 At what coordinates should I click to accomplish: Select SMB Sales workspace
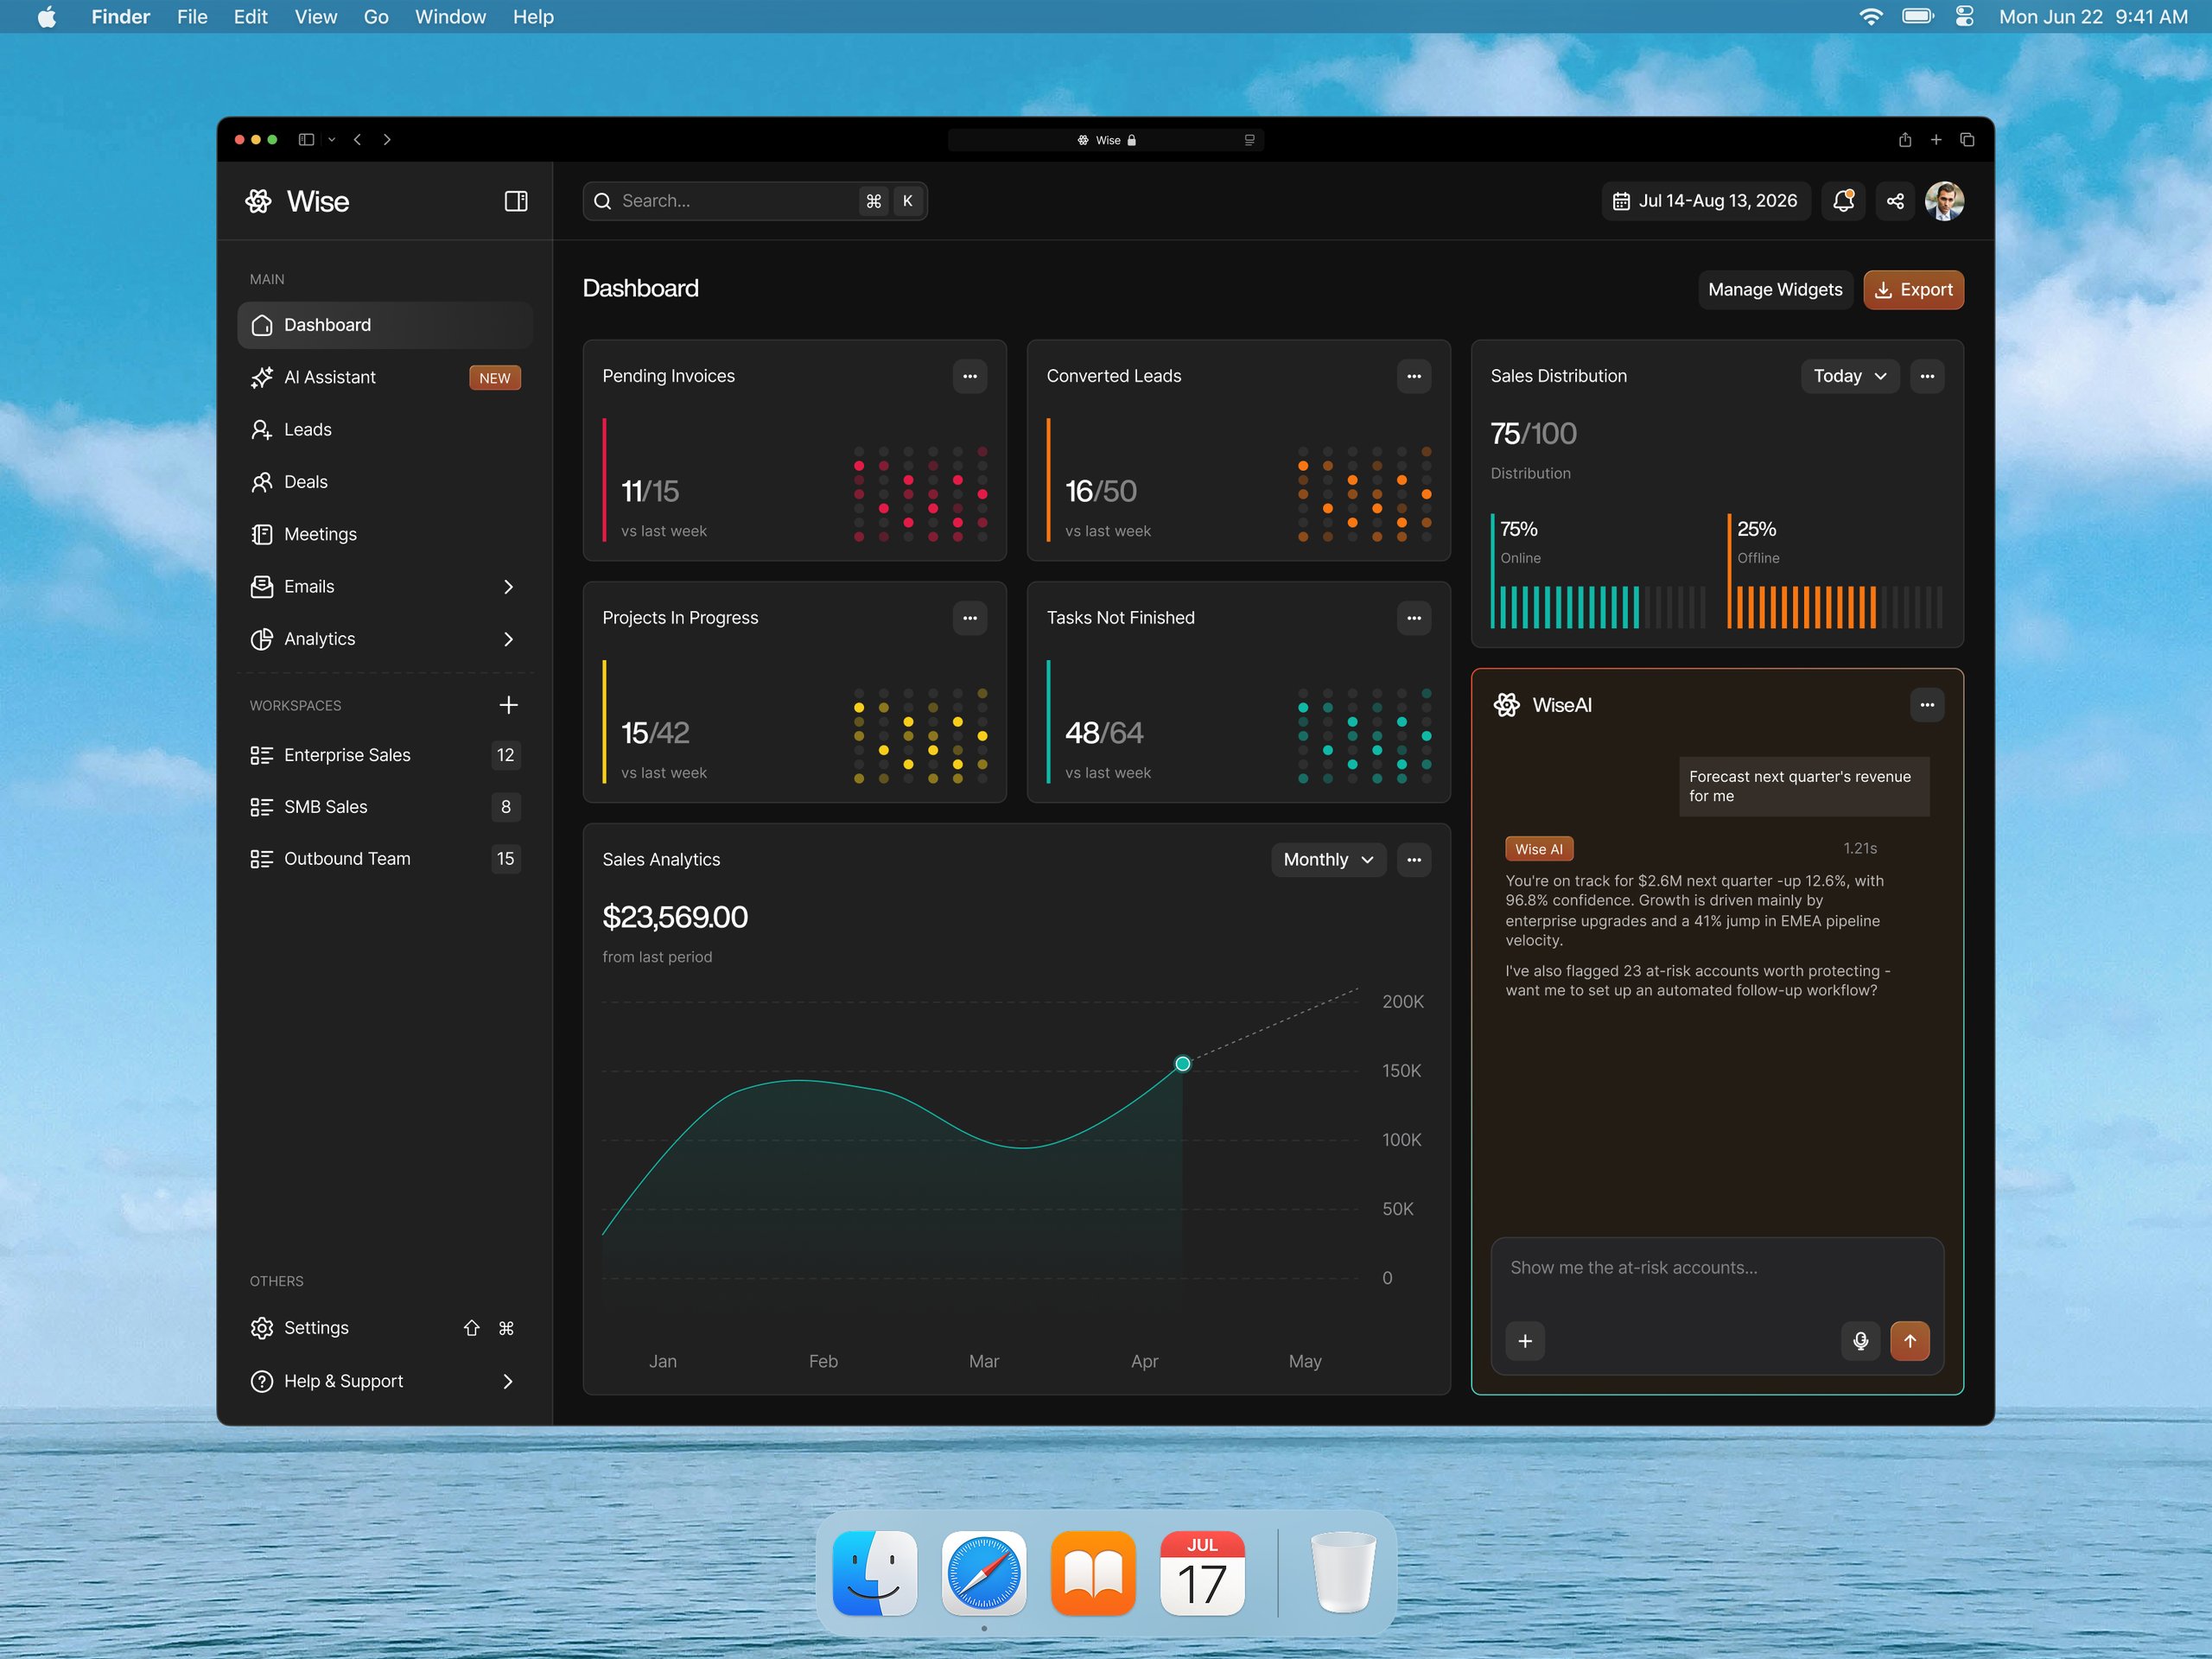click(385, 807)
